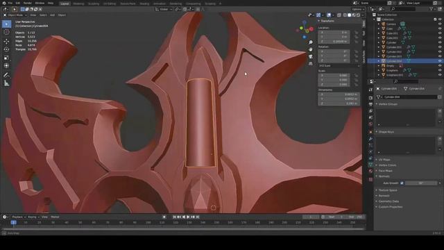Open the Material properties tab icon
This screenshot has height=250, width=444.
point(370,172)
